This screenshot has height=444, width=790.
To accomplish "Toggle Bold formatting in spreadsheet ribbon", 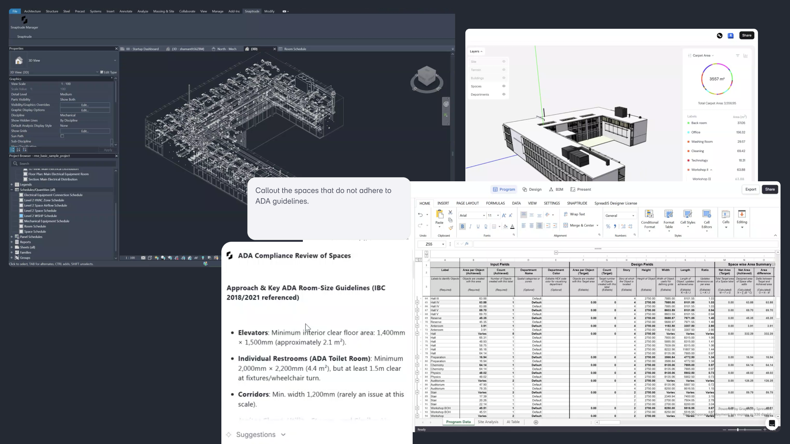I will pyautogui.click(x=462, y=227).
